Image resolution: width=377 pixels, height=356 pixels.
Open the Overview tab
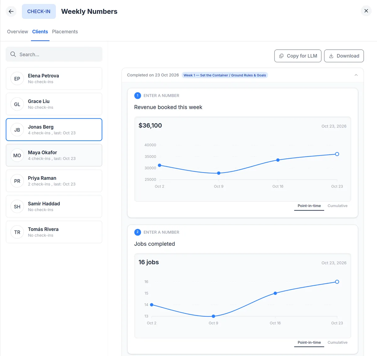[x=18, y=32]
